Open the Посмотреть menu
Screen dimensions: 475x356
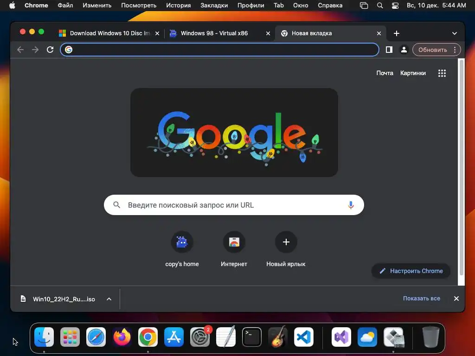(139, 6)
